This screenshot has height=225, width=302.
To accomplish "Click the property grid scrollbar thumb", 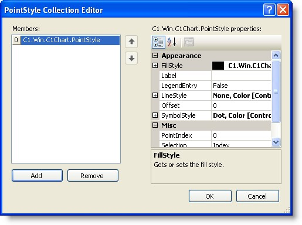I will (x=276, y=91).
